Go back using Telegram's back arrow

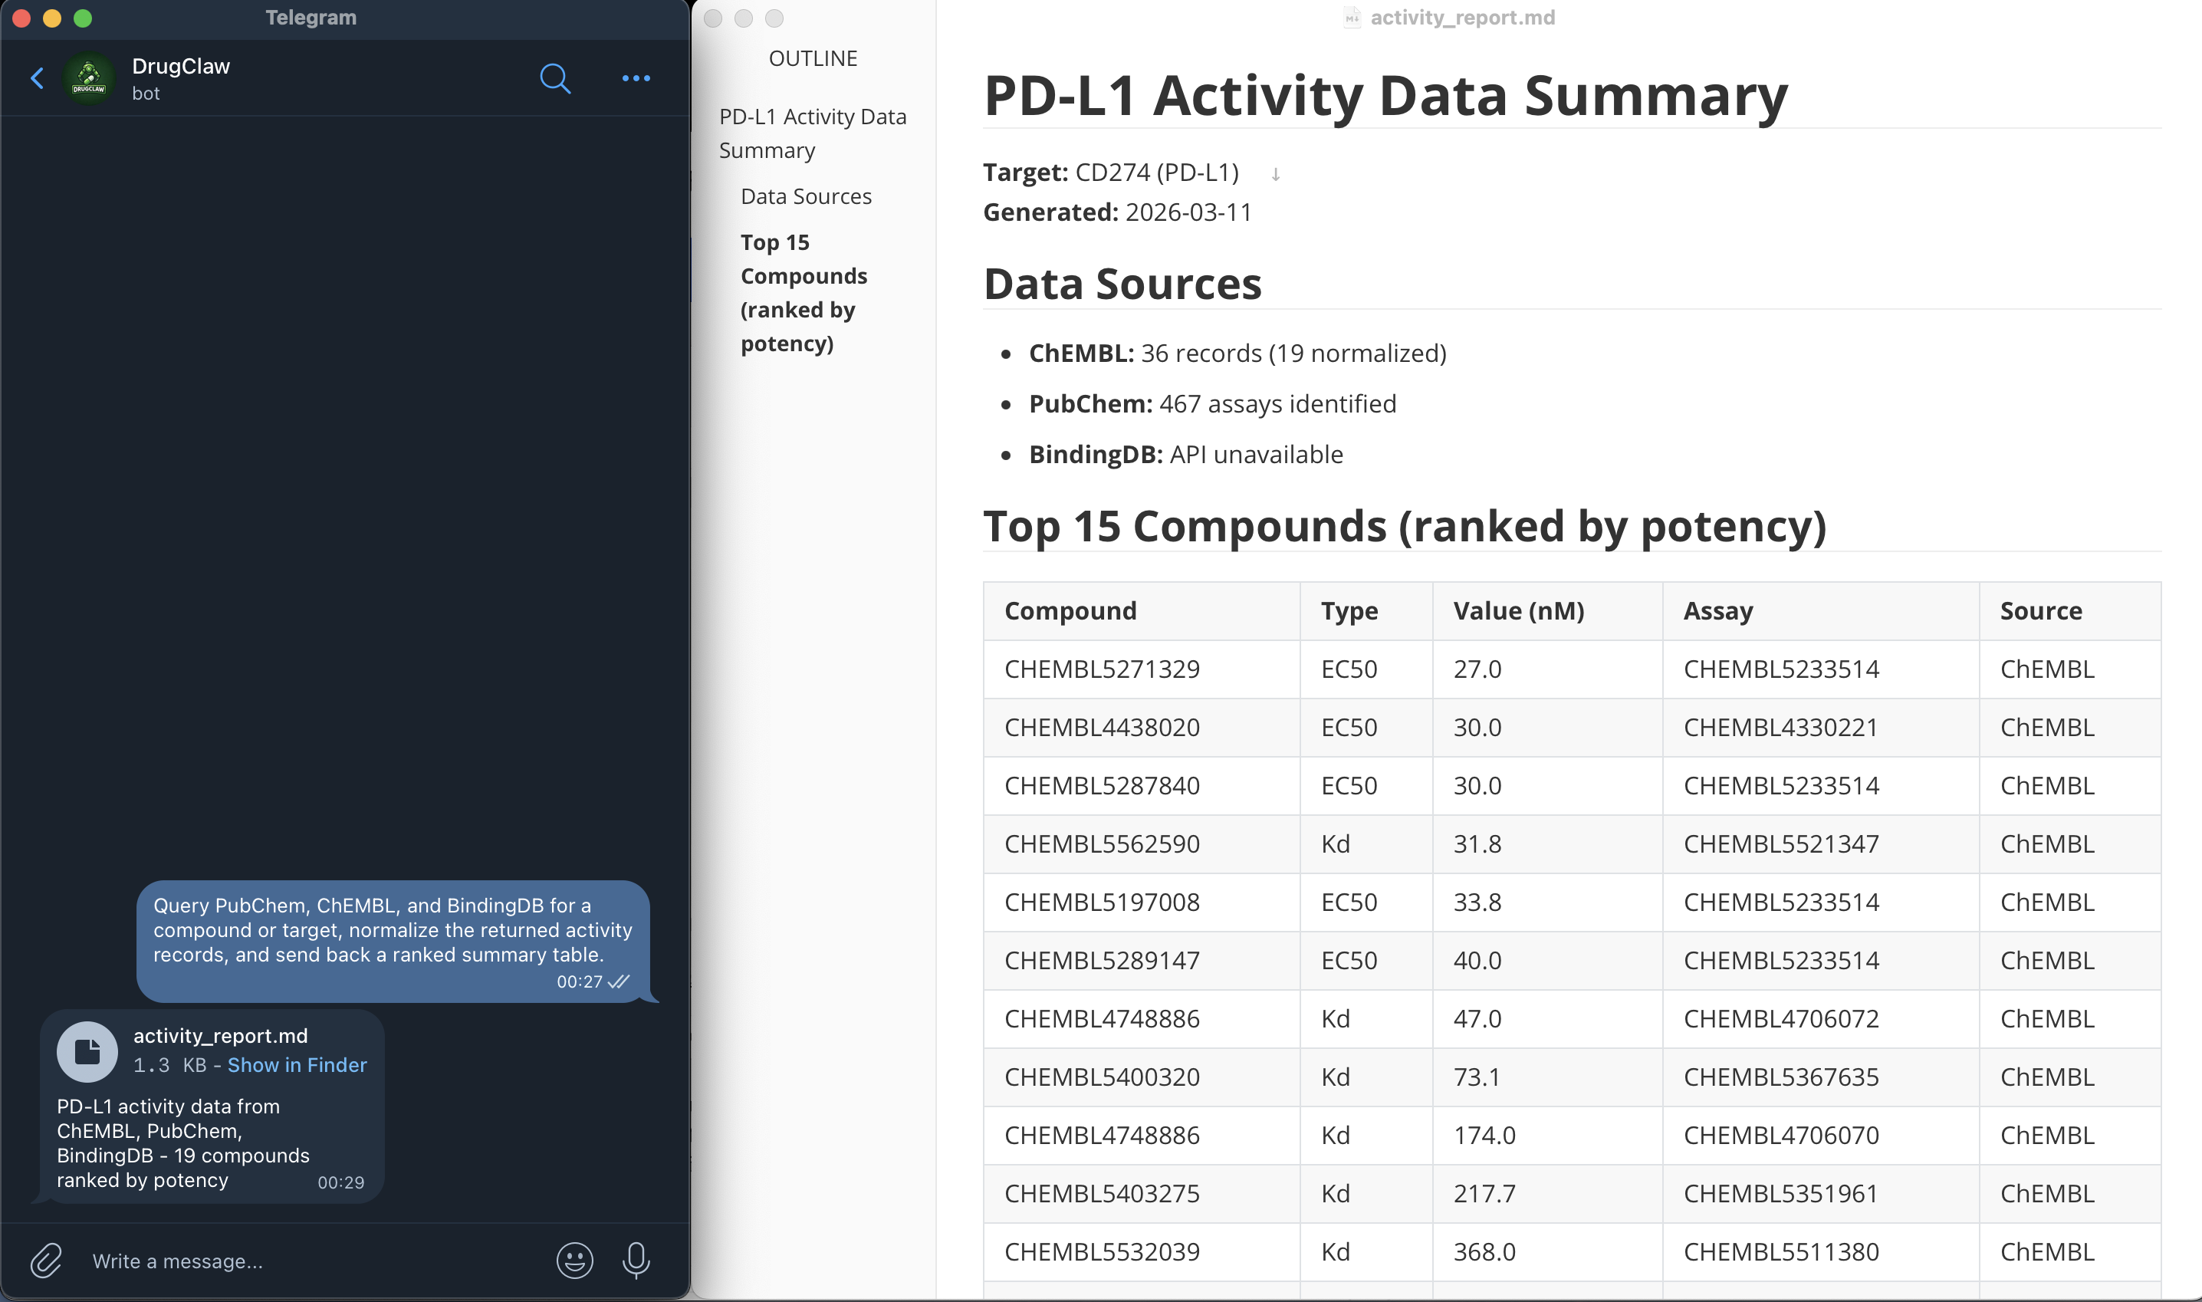click(x=37, y=78)
